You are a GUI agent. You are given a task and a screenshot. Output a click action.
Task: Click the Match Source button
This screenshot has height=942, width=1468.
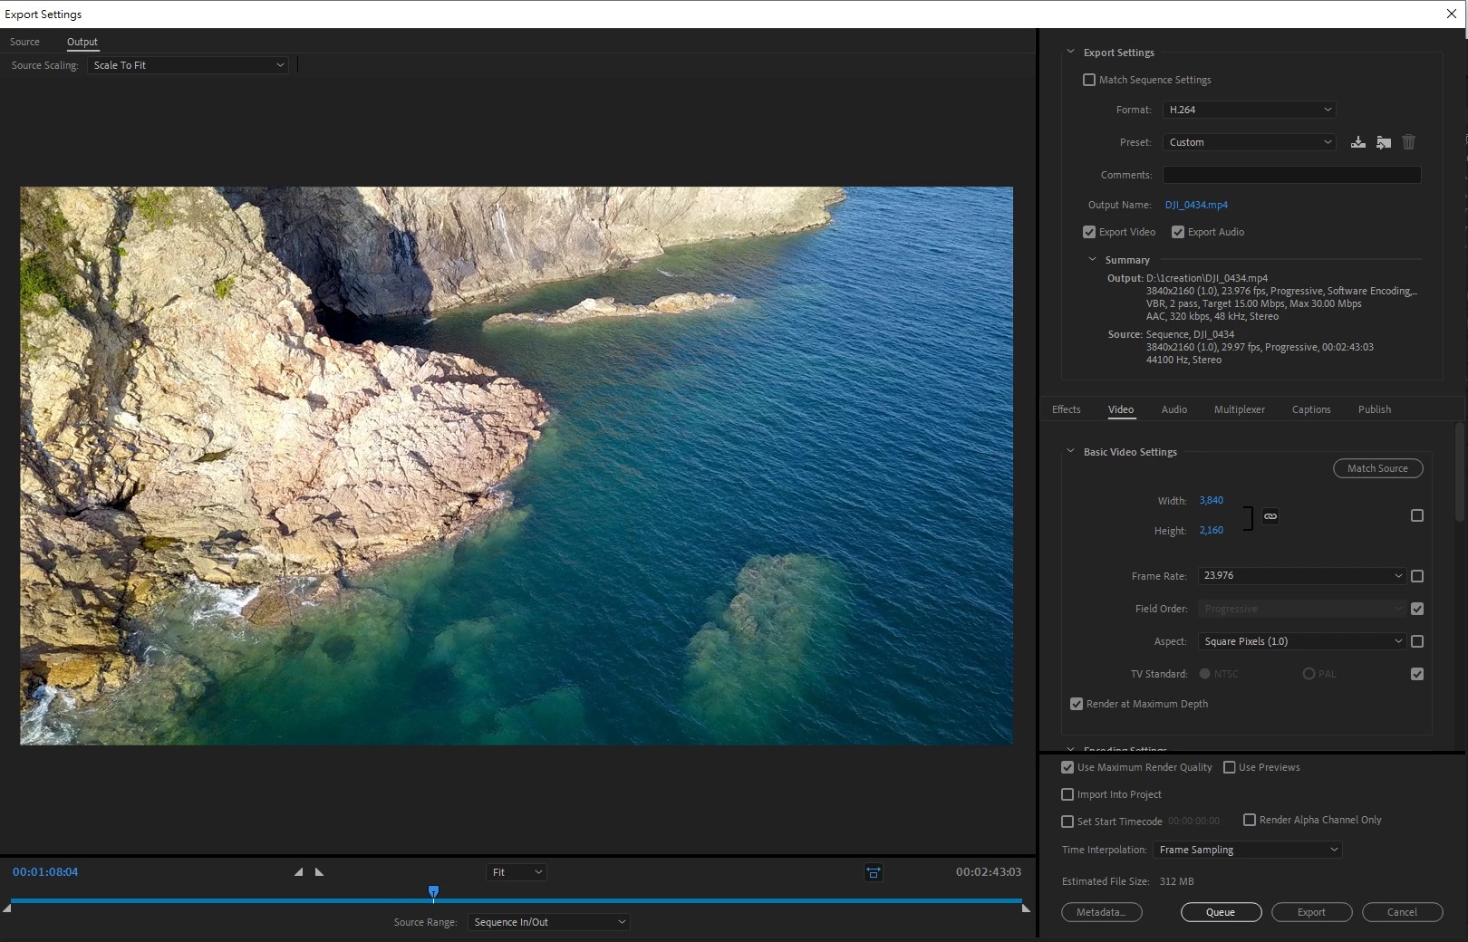pyautogui.click(x=1377, y=468)
